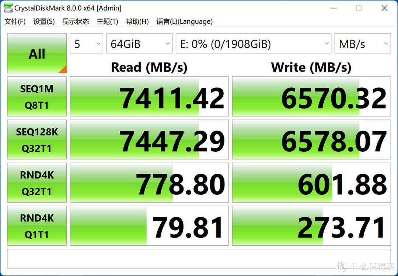
Task: Open the 语言(L)(Language) menu
Action: (x=184, y=21)
